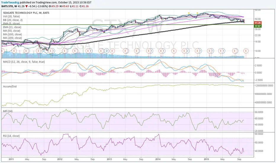Select the MFI (14) pane label

click(8, 111)
